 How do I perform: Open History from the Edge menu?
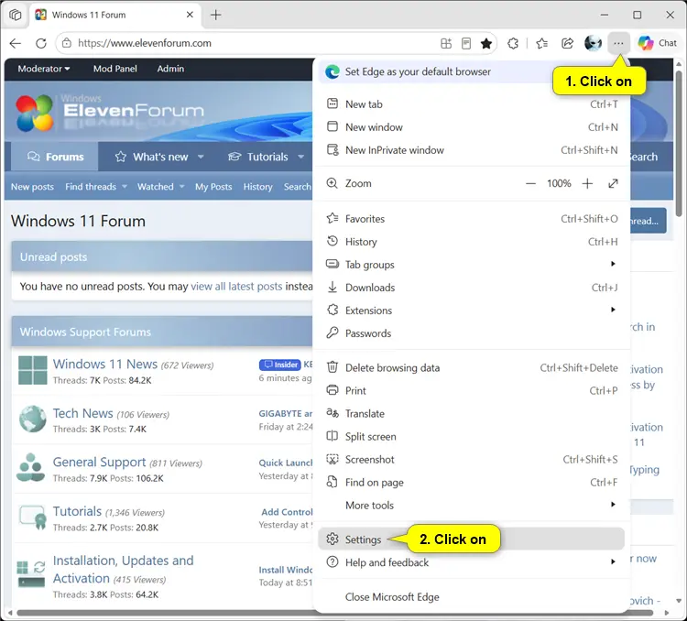(x=473, y=242)
